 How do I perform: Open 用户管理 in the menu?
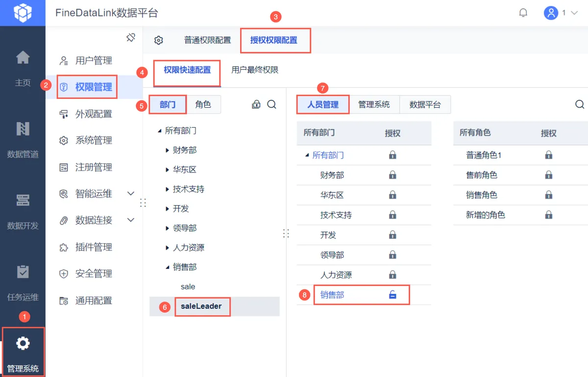(x=94, y=61)
